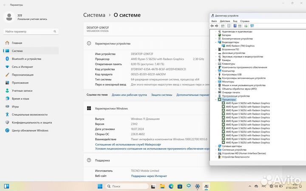The height and width of the screenshot is (191, 306).
Task: Expand Сетевые адаптеры node
Action: tap(216, 146)
